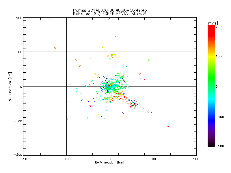Image resolution: width=231 pixels, height=173 pixels.
Task: Select the subtitle "RwPretec (8p) EXPERIMENTAL SKYMAP"
Action: click(x=109, y=14)
